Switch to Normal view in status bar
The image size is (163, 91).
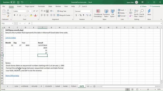pyautogui.click(x=127, y=89)
